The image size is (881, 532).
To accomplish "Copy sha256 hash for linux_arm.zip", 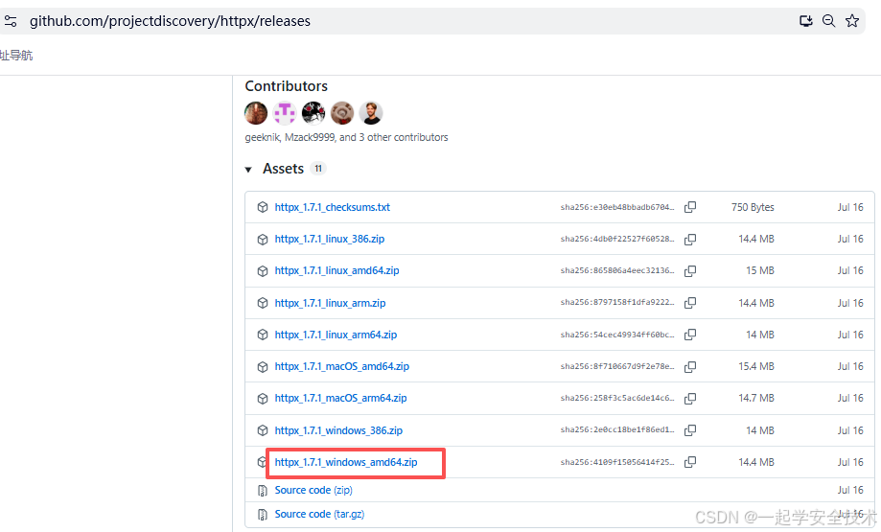I will point(690,303).
